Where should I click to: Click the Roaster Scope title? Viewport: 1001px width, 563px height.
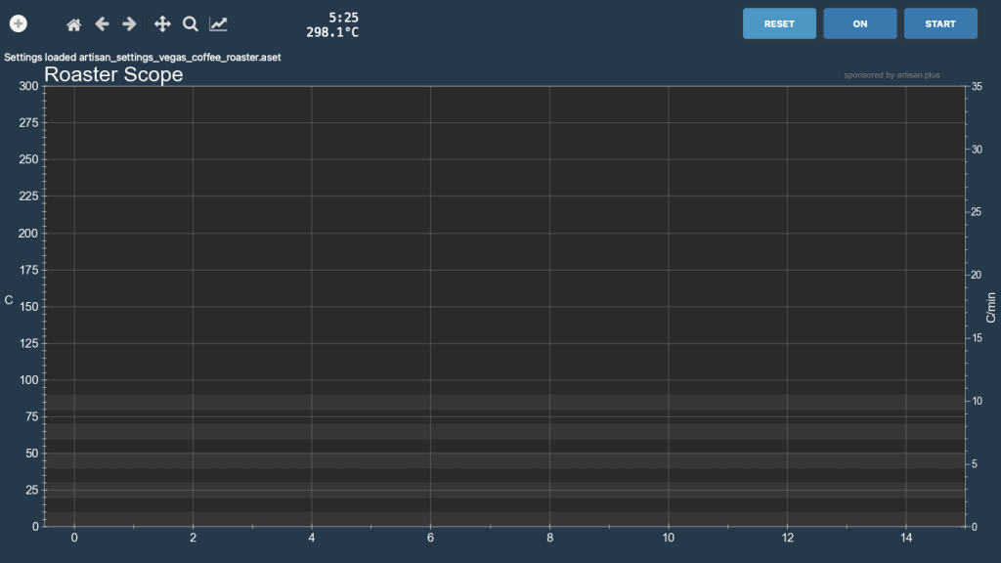click(113, 74)
